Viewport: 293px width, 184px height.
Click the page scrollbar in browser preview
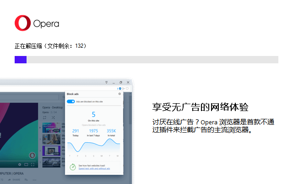pyautogui.click(x=130, y=111)
